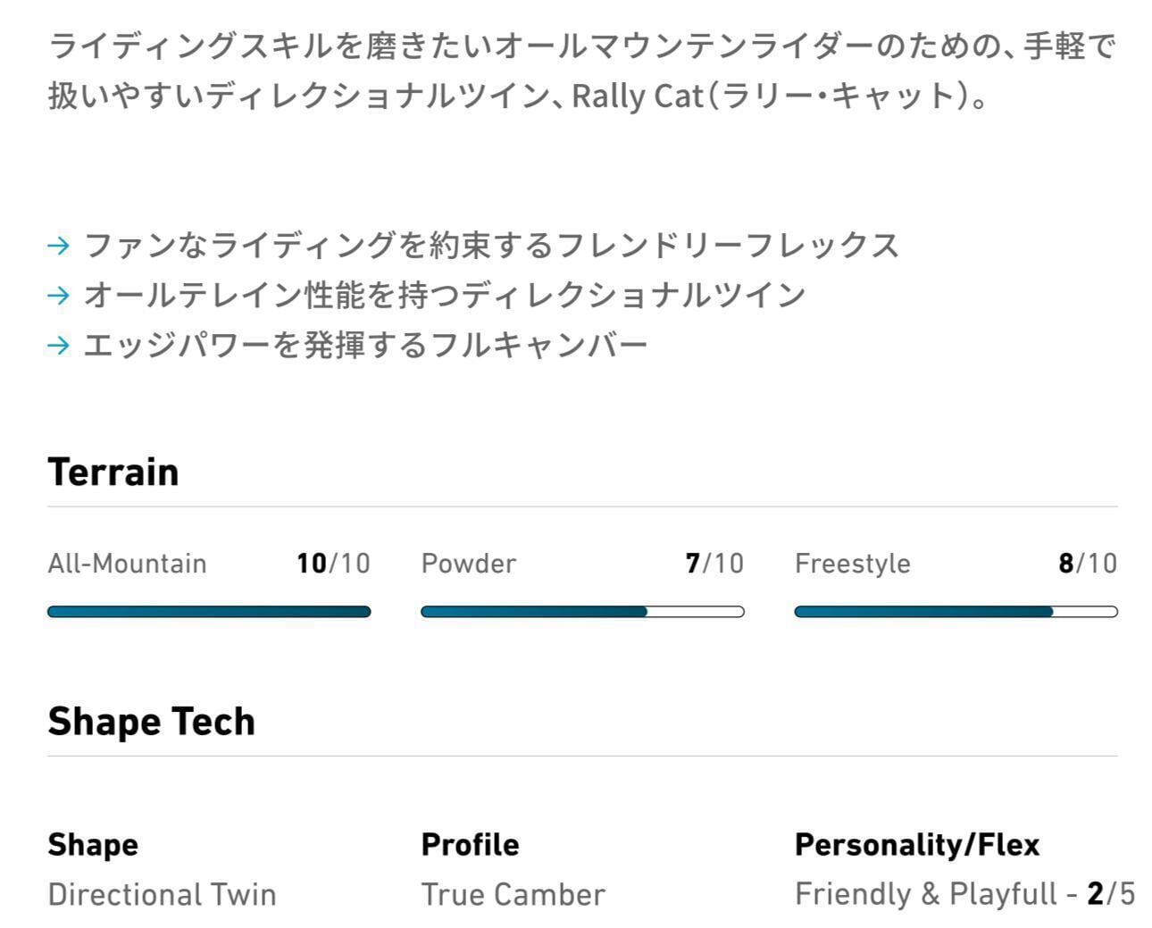This screenshot has width=1152, height=928.
Task: Click the Directional Twin shape value
Action: 162,894
